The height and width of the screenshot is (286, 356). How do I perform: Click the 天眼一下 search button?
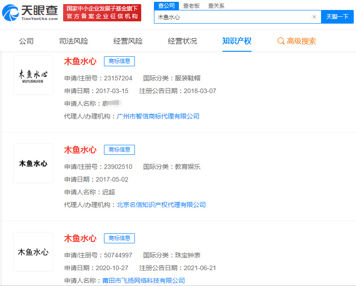[337, 17]
